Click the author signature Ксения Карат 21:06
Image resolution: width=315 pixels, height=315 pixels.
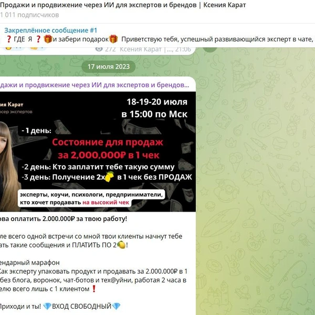click(155, 49)
